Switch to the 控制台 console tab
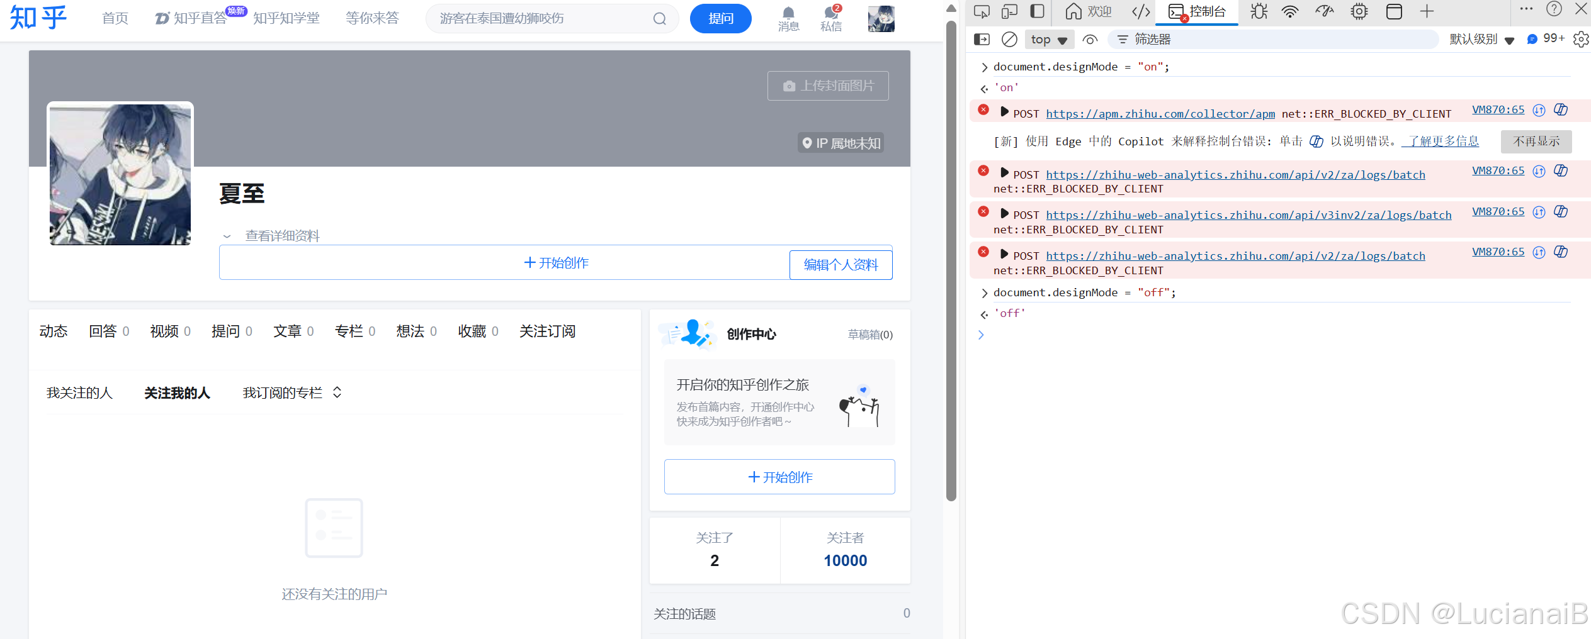The height and width of the screenshot is (639, 1591). point(1197,11)
